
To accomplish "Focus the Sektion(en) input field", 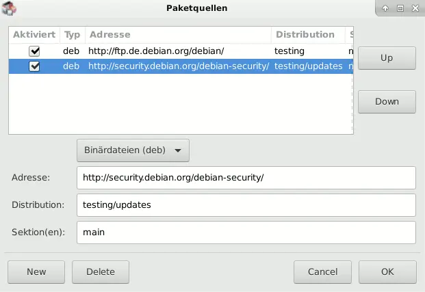I will point(246,232).
